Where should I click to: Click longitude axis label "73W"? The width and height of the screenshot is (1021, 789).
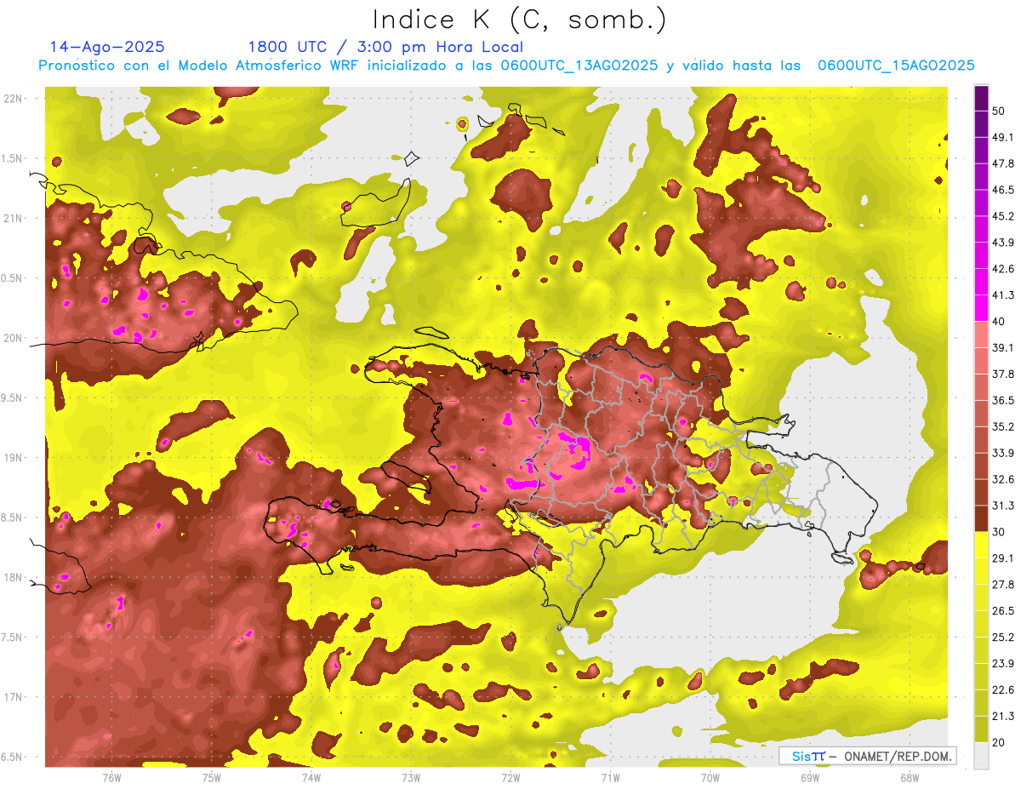411,778
